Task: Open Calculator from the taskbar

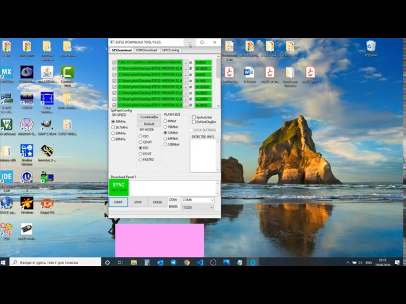Action: coord(147,263)
